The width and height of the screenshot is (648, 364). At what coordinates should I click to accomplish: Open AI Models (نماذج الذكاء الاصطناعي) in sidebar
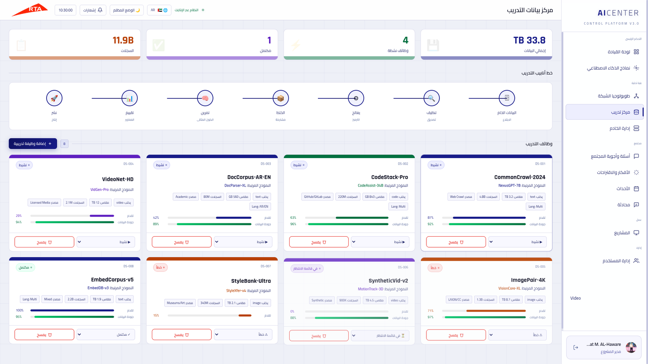(604, 68)
